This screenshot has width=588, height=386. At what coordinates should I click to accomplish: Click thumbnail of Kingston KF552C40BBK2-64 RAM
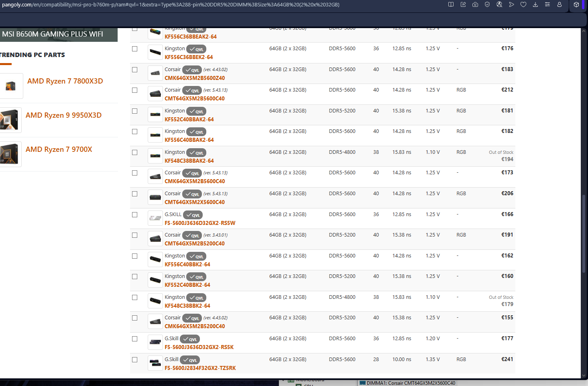tap(155, 280)
